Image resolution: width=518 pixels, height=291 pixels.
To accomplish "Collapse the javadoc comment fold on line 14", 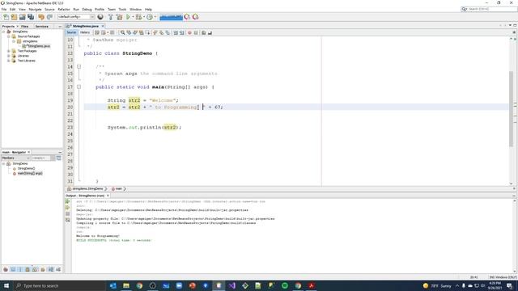I will [79, 66].
